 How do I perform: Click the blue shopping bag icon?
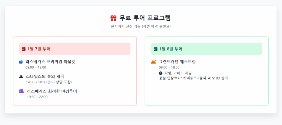pos(21,62)
